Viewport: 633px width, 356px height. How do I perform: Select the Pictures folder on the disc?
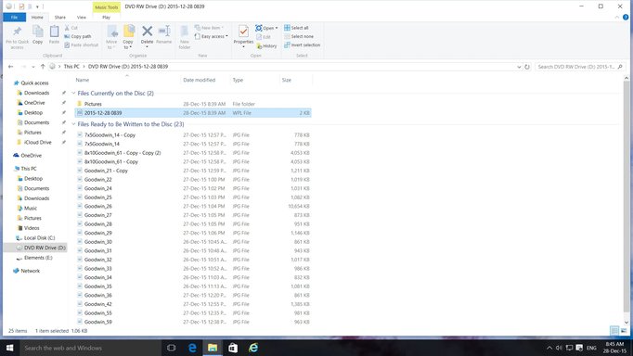pos(93,104)
